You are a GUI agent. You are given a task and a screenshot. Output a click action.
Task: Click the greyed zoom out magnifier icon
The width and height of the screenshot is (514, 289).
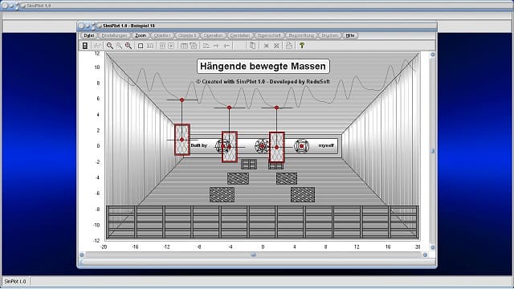[x=119, y=46]
